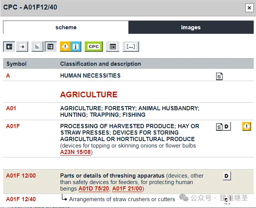
Task: Toggle the yellow warning notes button
Action: pos(65,46)
